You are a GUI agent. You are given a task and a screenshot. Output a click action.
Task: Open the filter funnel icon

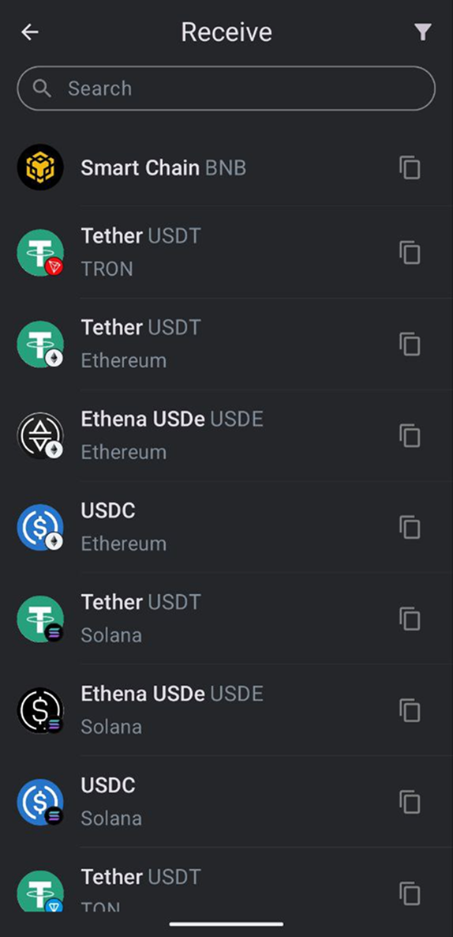click(x=422, y=32)
